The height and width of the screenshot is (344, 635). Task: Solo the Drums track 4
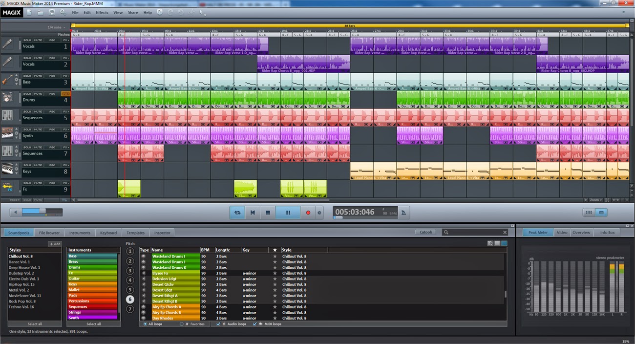28,93
